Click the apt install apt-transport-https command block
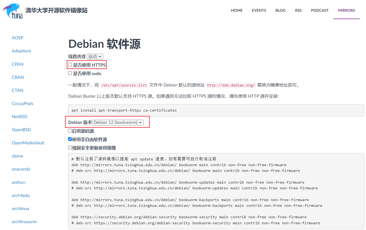366x230 pixels. pos(216,110)
